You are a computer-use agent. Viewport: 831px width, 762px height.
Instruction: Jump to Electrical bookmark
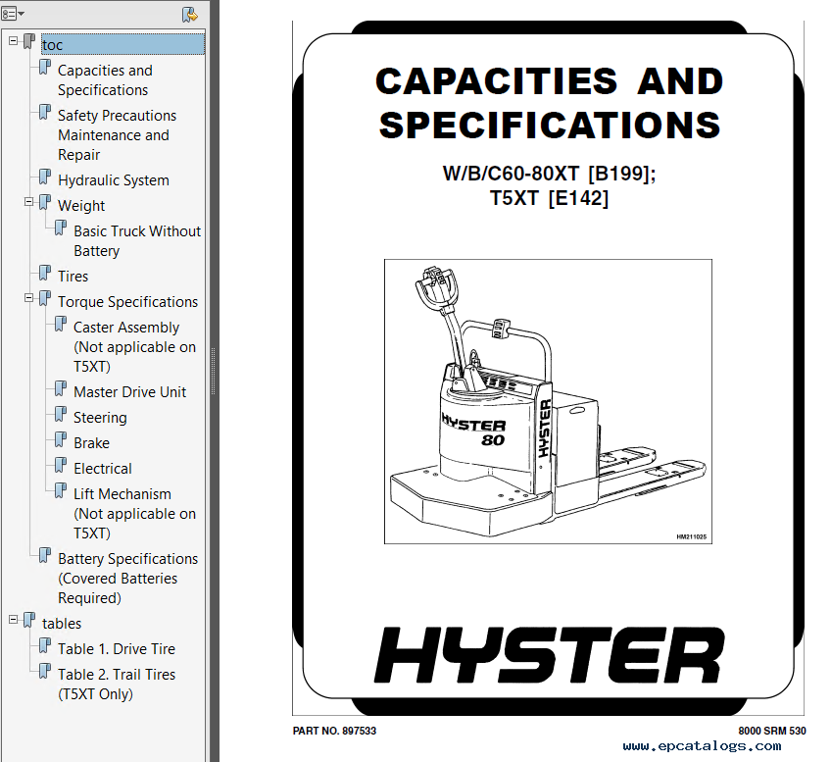coord(102,468)
